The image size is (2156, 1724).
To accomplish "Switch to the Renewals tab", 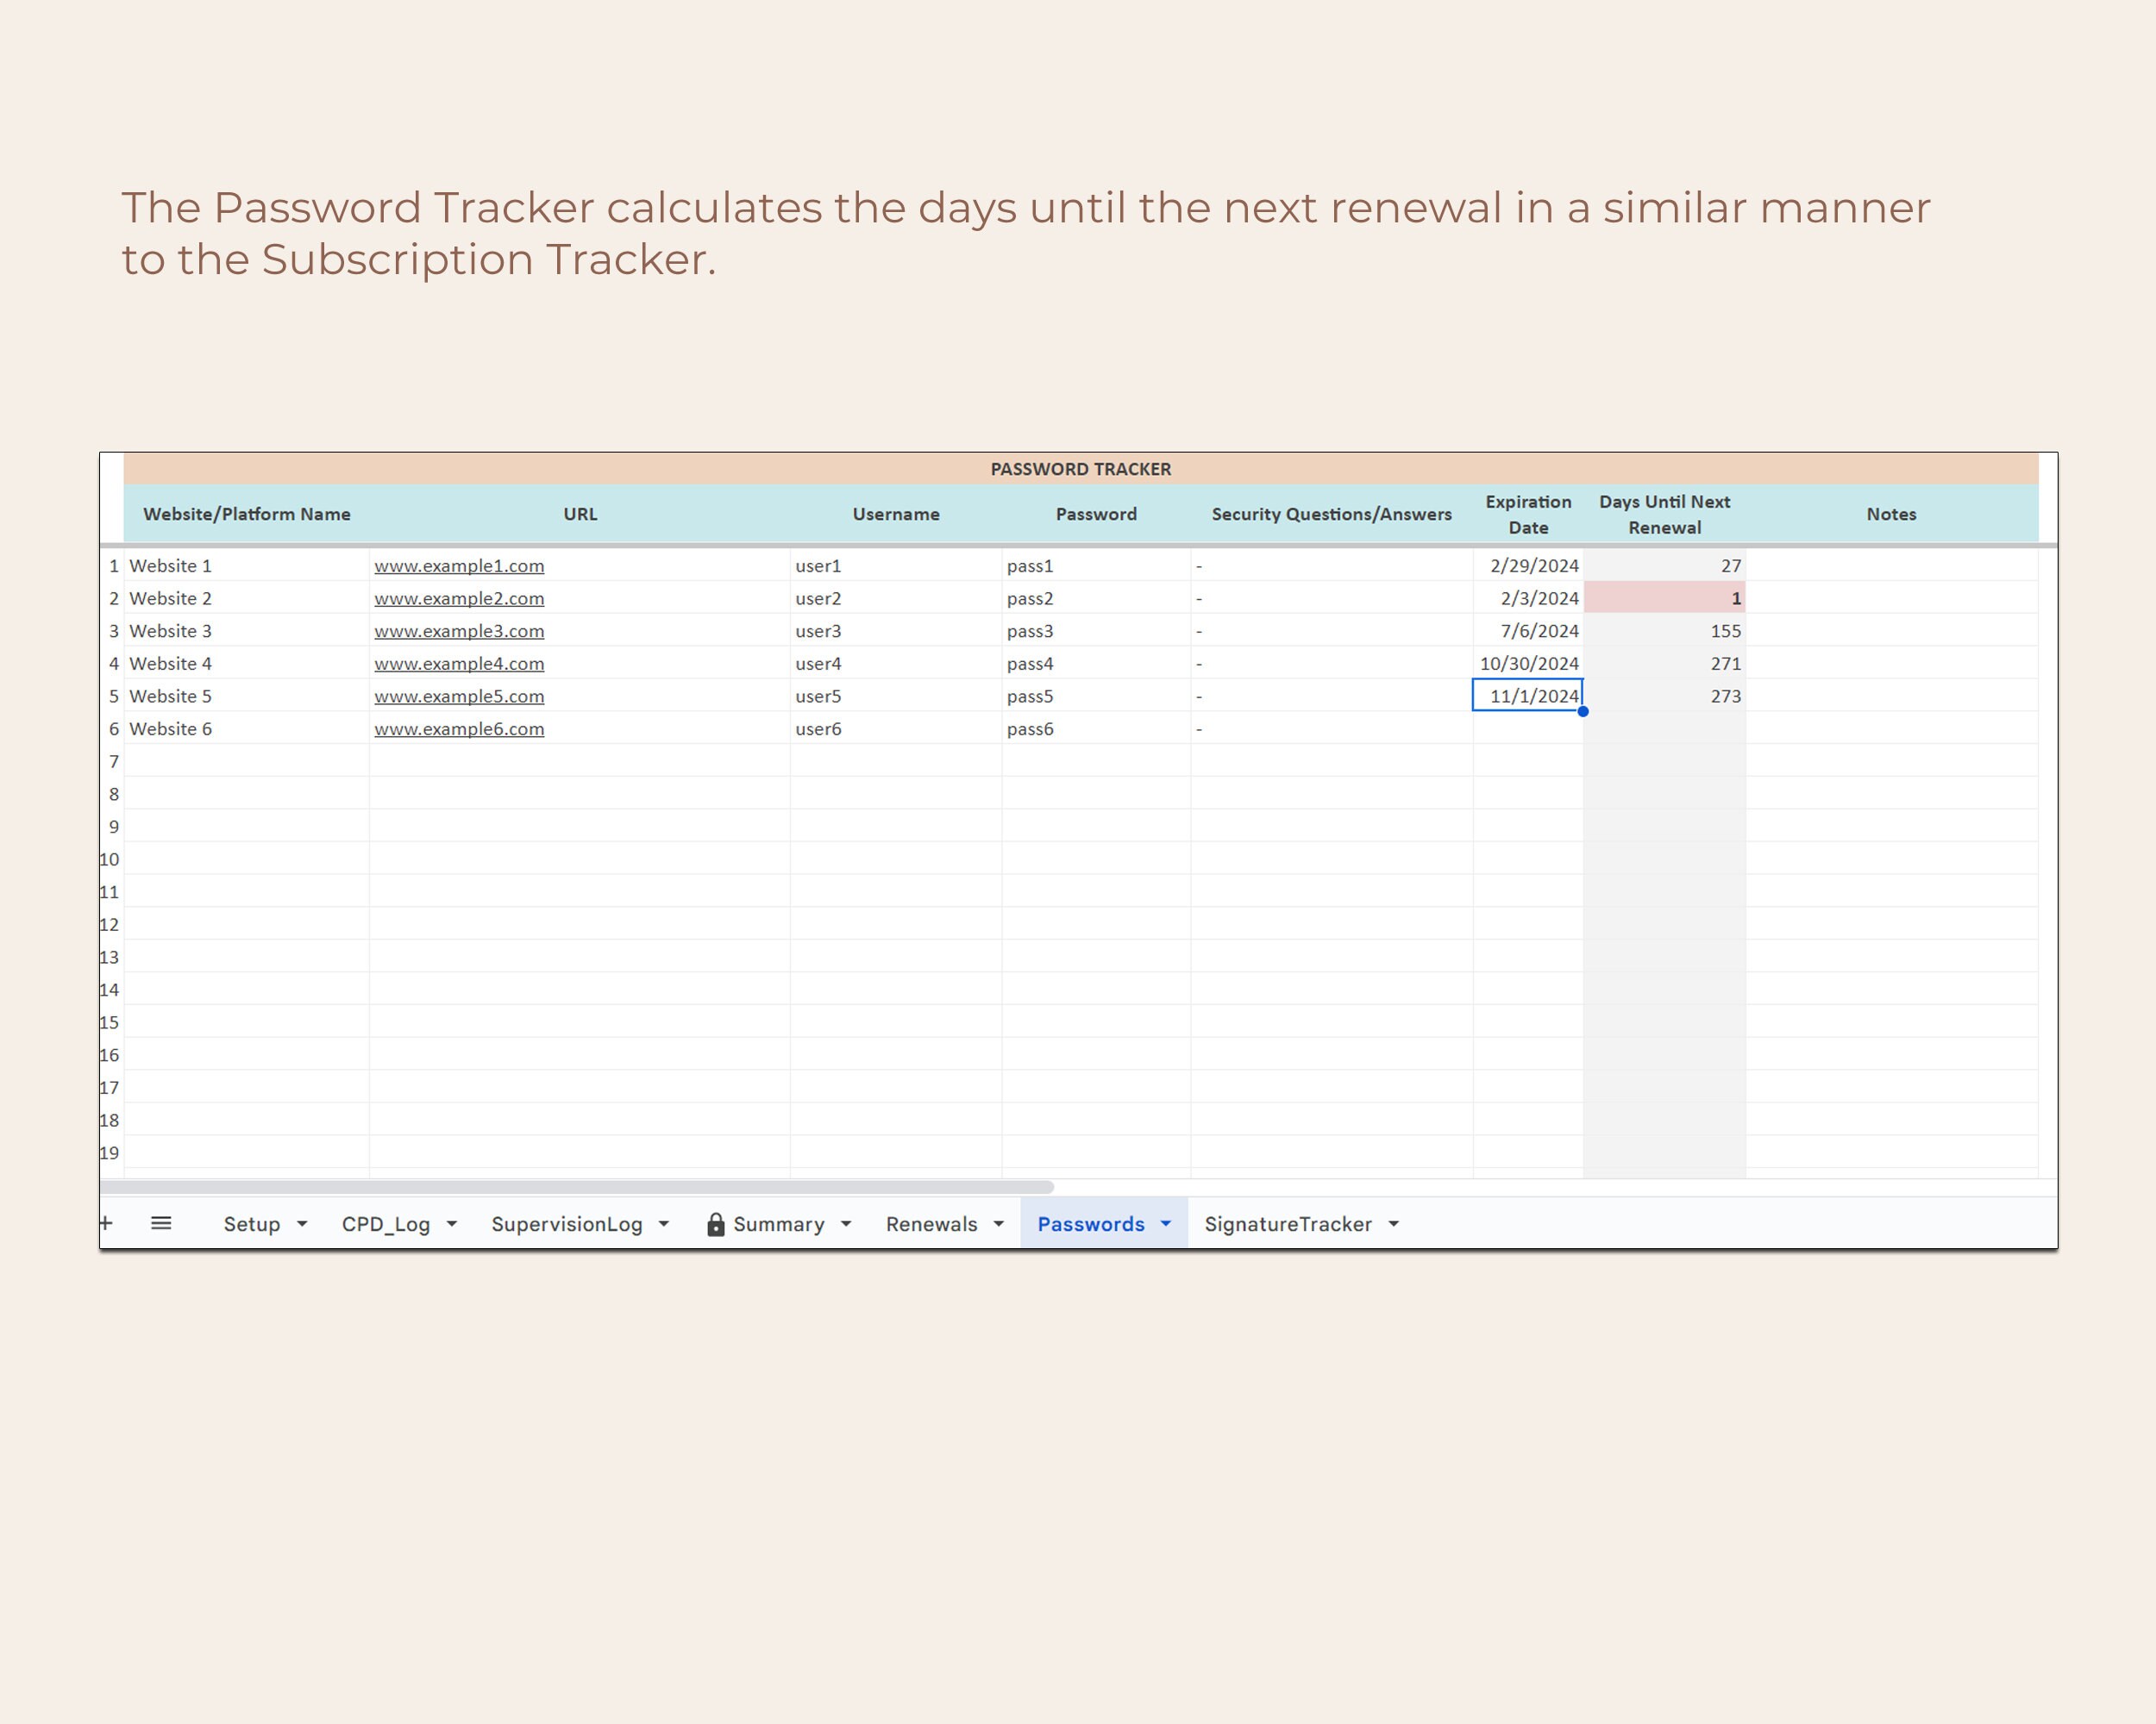I will (x=932, y=1223).
